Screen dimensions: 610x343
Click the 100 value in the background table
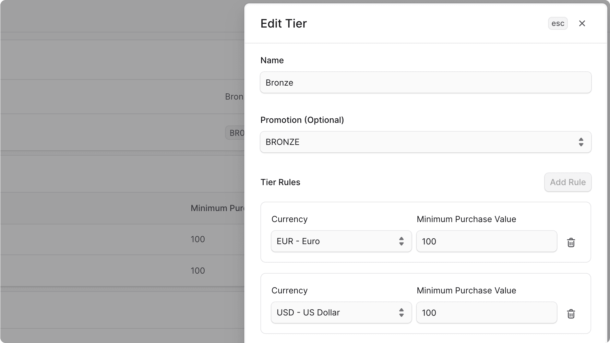coord(198,239)
